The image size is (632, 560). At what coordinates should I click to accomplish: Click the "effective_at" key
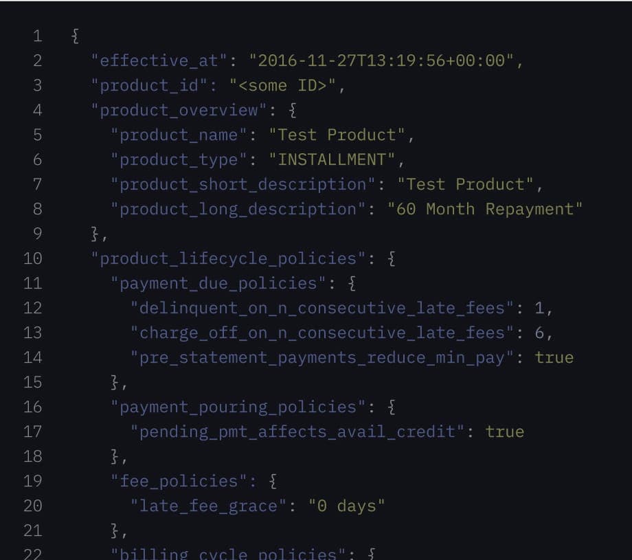(159, 60)
